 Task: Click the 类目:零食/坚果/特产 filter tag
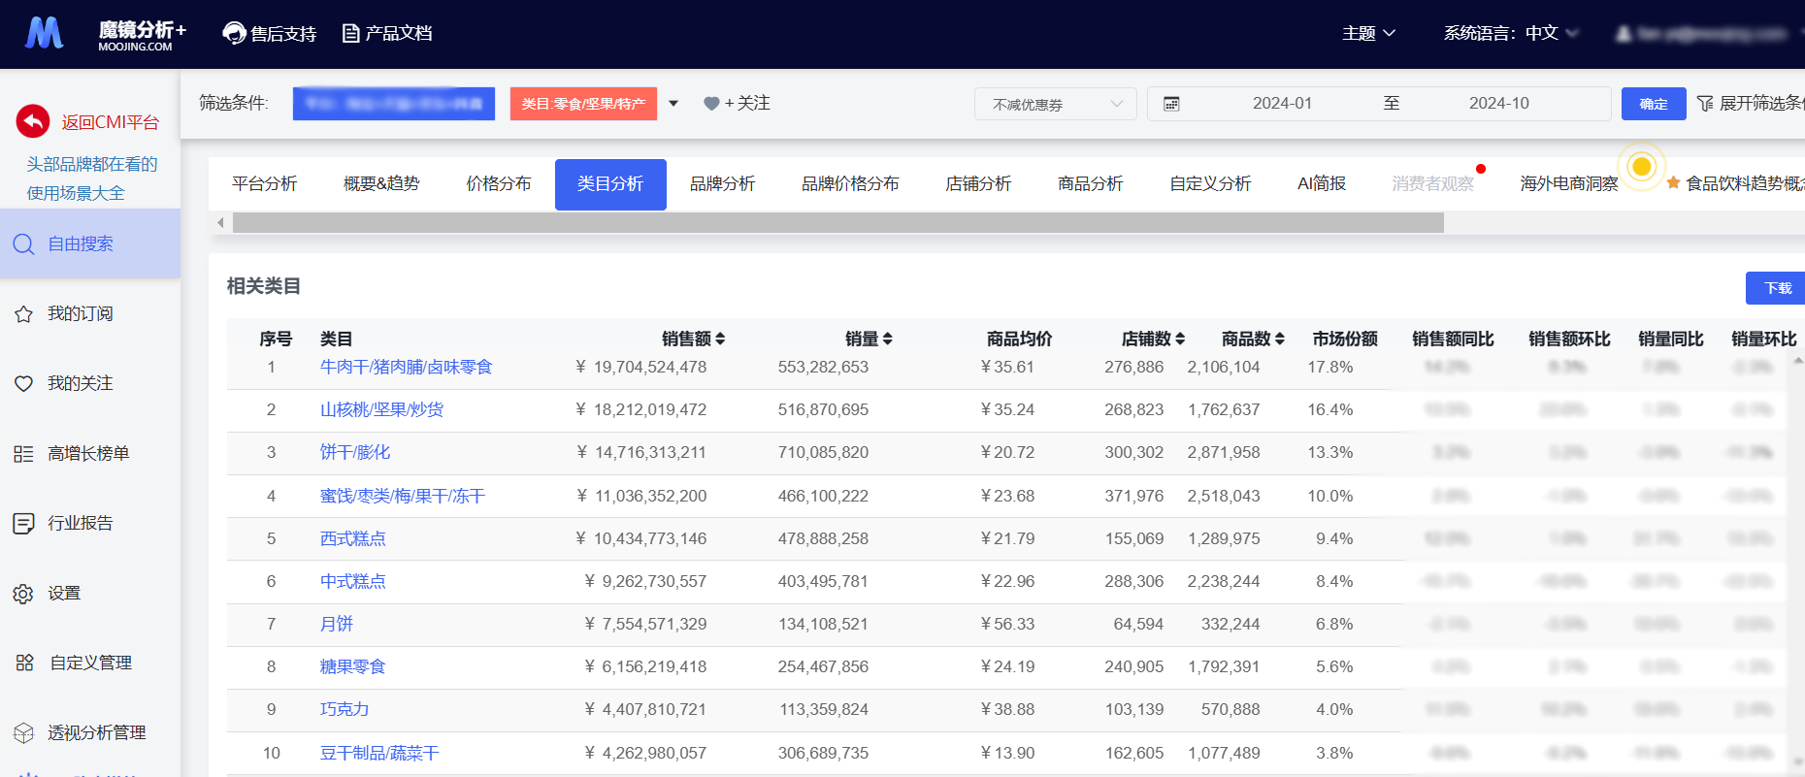click(x=583, y=104)
